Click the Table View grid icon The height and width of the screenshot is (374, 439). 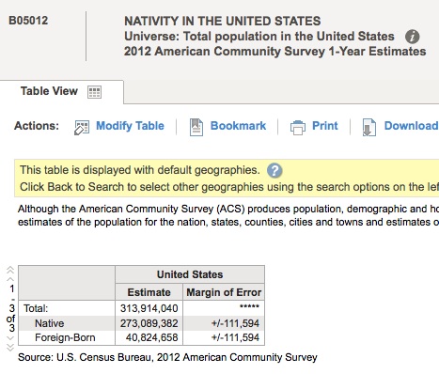(94, 92)
